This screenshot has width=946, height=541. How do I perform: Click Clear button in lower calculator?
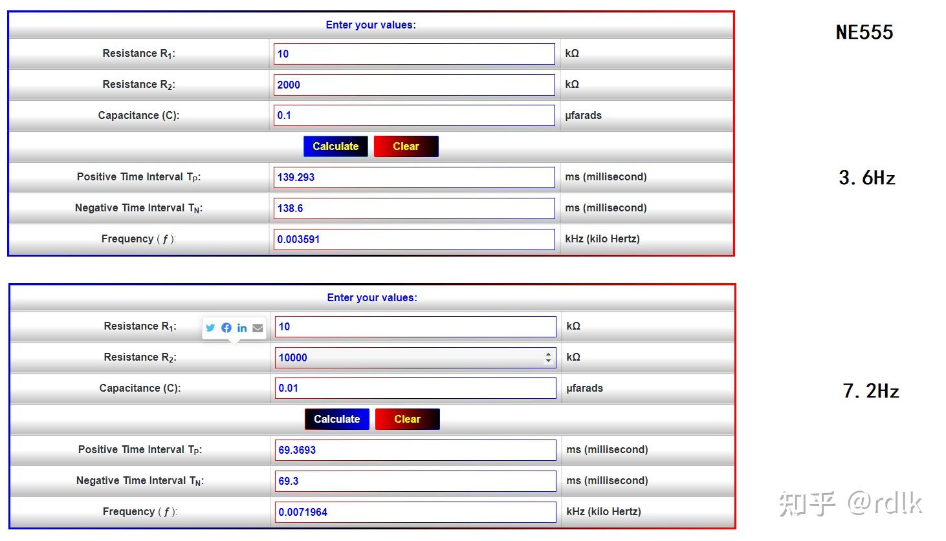click(408, 419)
